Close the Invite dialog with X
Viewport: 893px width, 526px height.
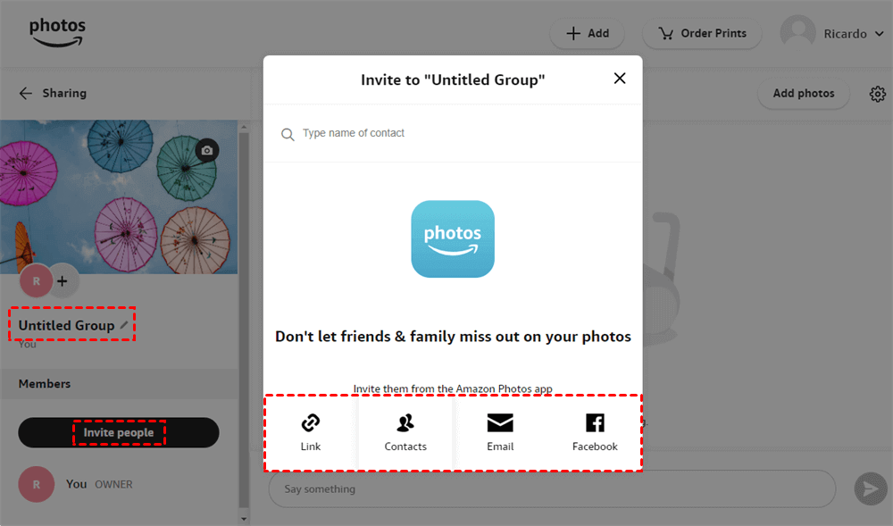pyautogui.click(x=620, y=79)
